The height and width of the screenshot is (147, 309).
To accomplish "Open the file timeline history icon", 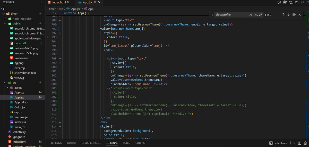I will point(279,2).
